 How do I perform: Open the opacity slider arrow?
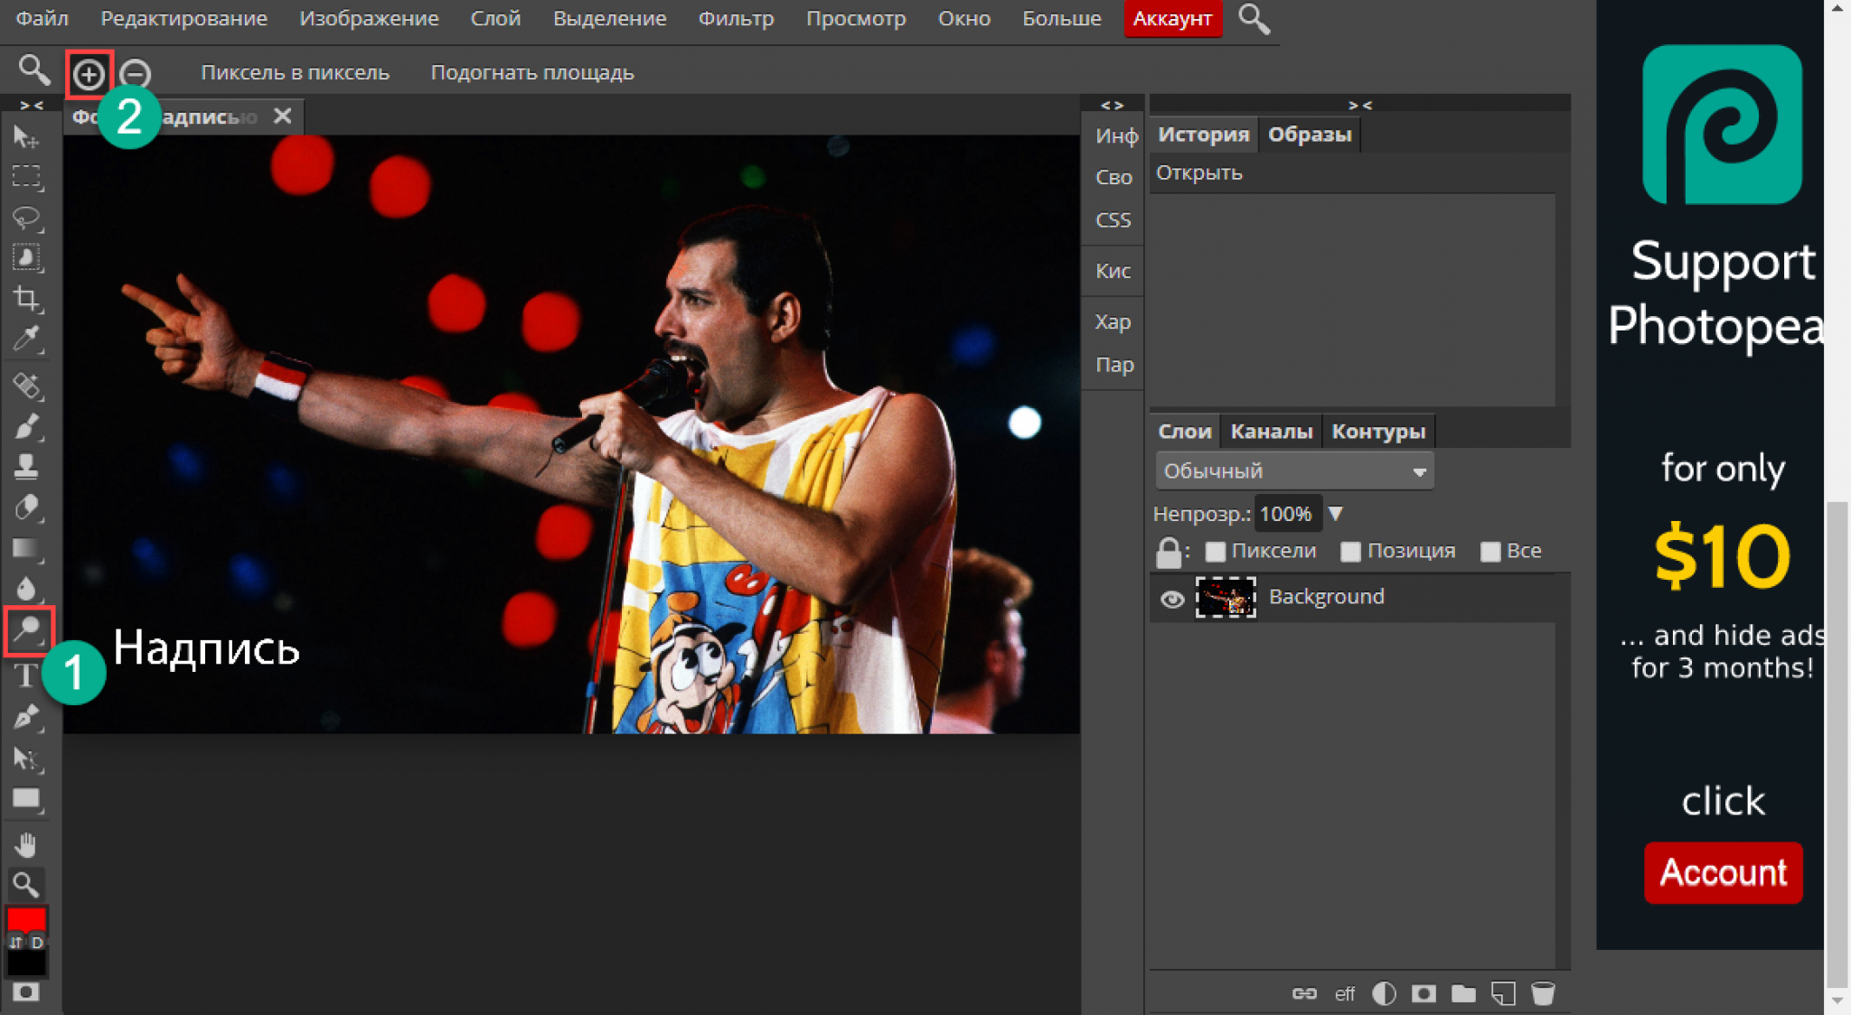[x=1336, y=514]
